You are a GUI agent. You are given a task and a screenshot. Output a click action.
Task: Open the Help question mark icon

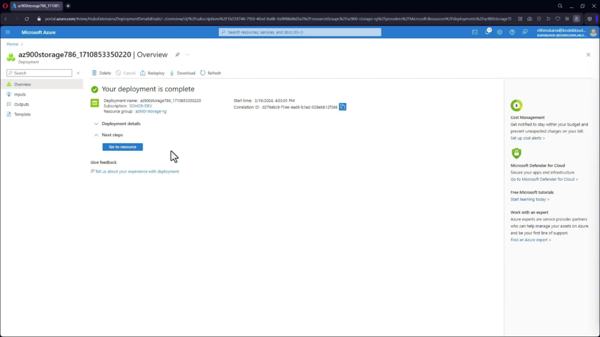coord(512,32)
